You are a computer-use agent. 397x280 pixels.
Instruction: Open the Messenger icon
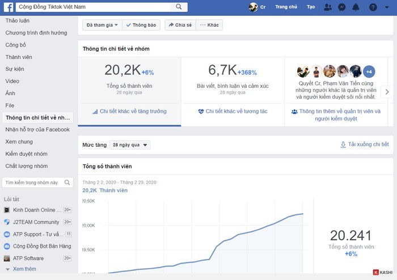click(341, 7)
